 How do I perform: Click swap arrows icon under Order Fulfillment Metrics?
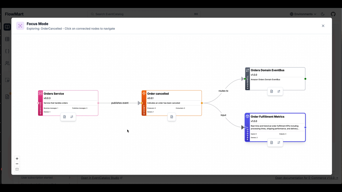tap(279, 143)
